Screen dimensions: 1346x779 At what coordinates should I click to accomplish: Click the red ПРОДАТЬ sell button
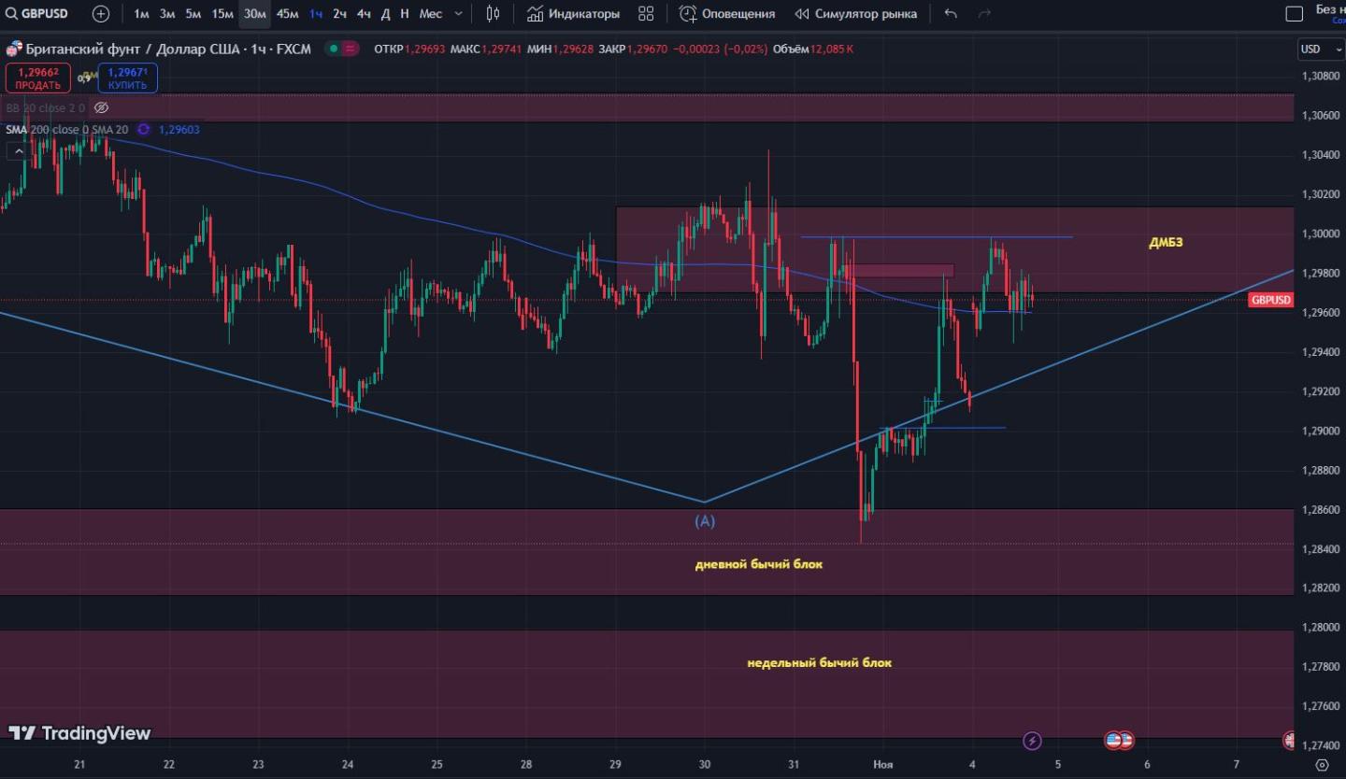click(x=37, y=78)
